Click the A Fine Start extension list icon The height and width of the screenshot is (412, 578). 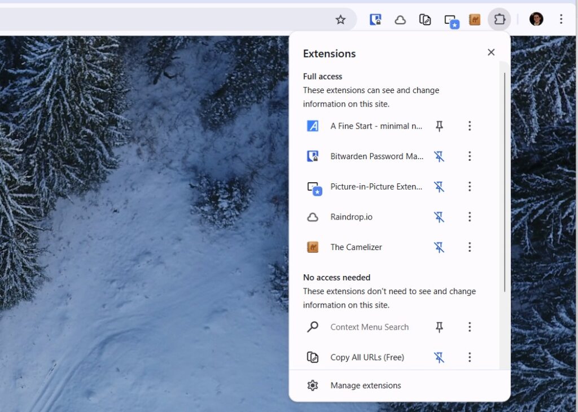click(x=313, y=126)
